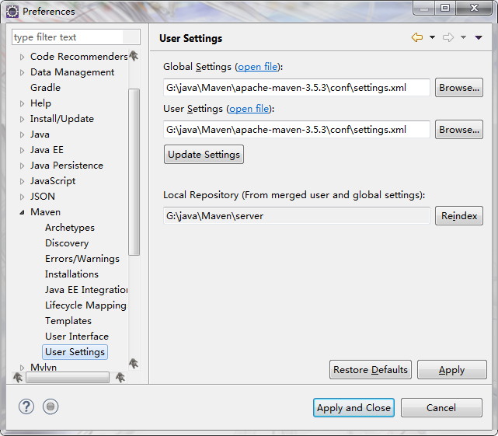The image size is (498, 436).
Task: Open Archetypes under Maven
Action: [x=70, y=228]
